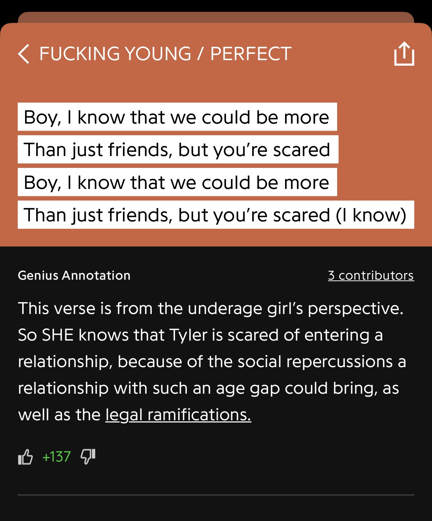This screenshot has height=521, width=432.
Task: Tap the Genius Annotation heading
Action: 74,275
